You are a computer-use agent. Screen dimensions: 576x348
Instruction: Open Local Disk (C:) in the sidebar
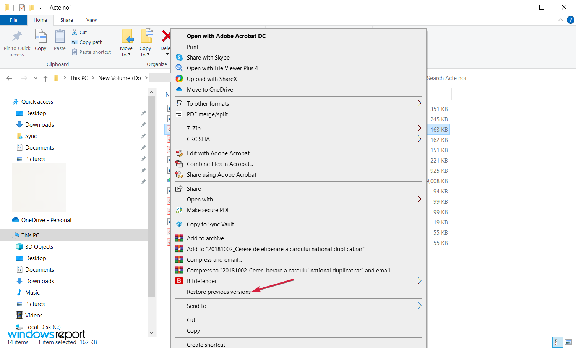coord(43,327)
